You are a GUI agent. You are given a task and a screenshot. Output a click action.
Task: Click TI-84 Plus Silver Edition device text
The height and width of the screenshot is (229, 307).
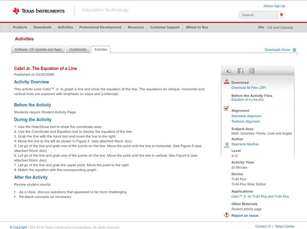(249, 184)
